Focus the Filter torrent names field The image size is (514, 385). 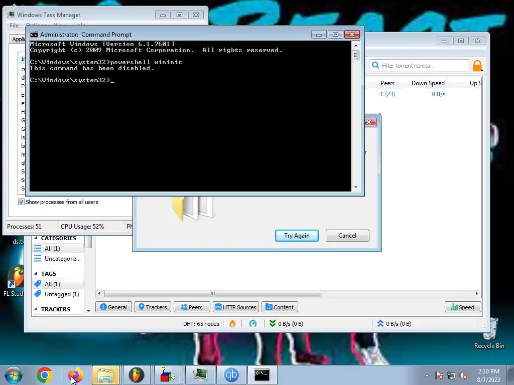pos(420,66)
